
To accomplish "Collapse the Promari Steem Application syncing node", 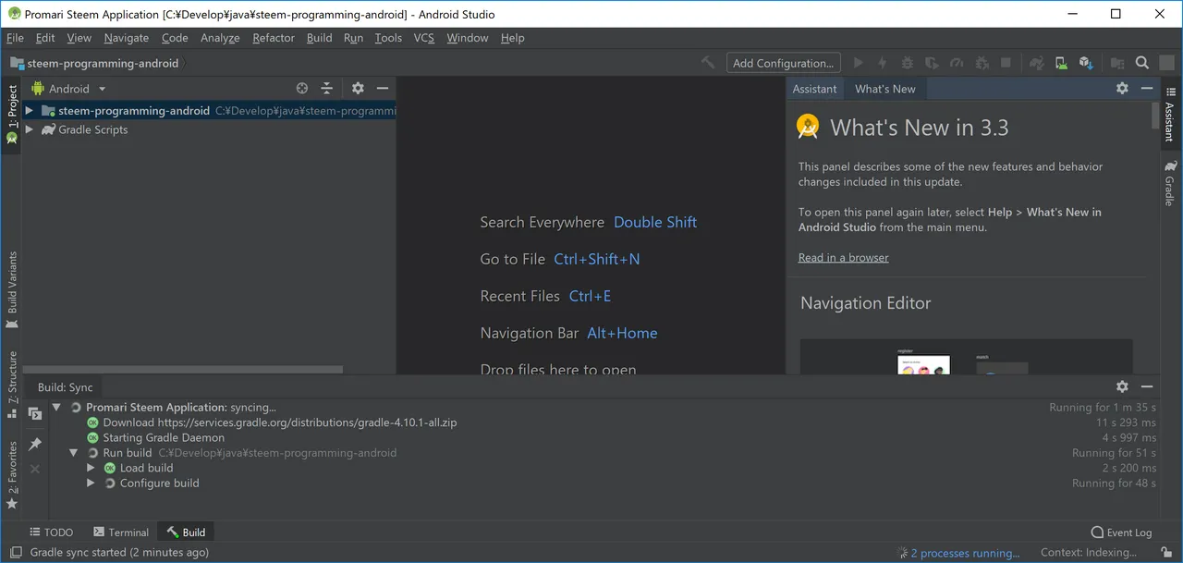I will point(57,407).
